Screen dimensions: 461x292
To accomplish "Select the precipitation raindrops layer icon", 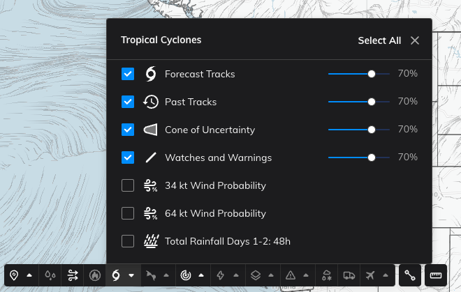I will tap(50, 275).
